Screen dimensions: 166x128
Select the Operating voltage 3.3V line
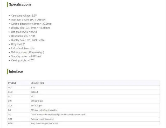[x=24, y=16]
